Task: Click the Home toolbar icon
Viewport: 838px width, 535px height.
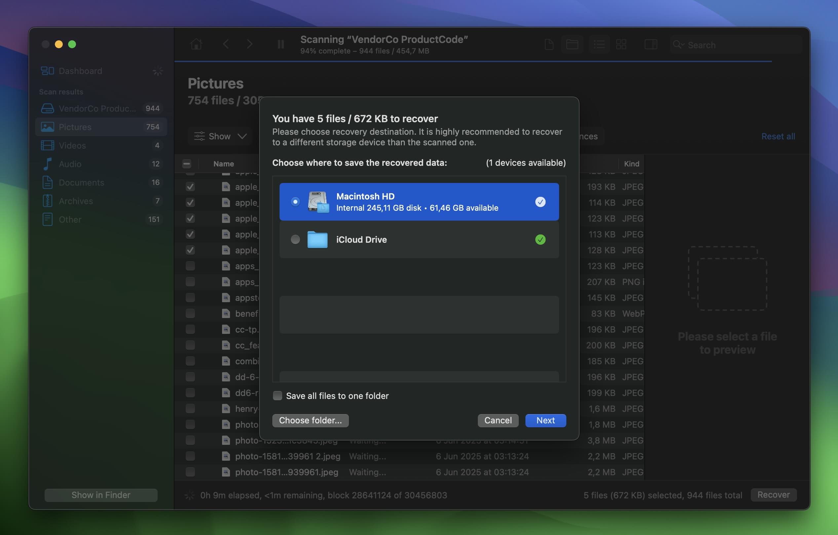Action: point(196,44)
